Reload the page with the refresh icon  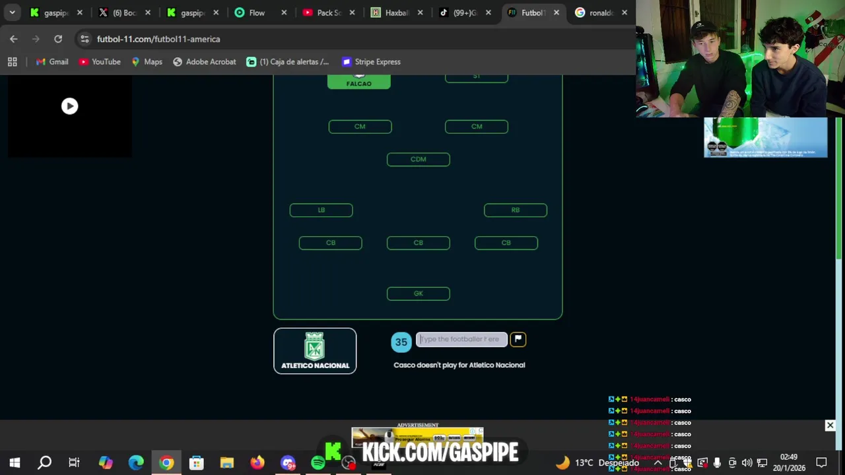click(58, 39)
